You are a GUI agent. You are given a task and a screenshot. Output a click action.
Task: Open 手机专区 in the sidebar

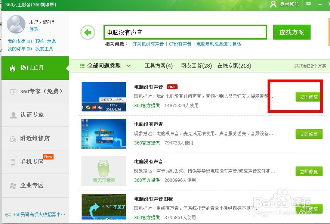tap(35, 162)
